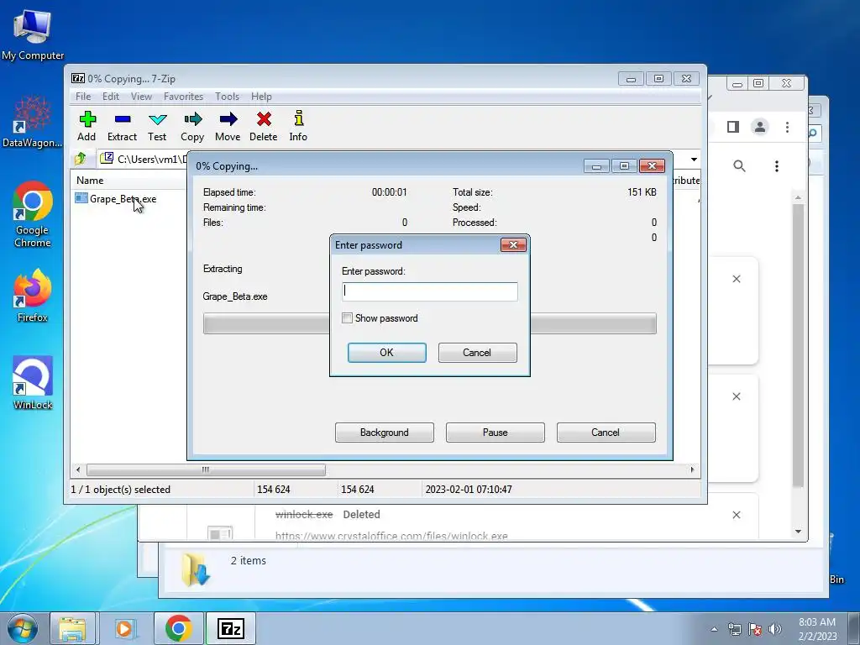Click down arrow of Chrome scrollbar
860x645 pixels.
pyautogui.click(x=798, y=532)
